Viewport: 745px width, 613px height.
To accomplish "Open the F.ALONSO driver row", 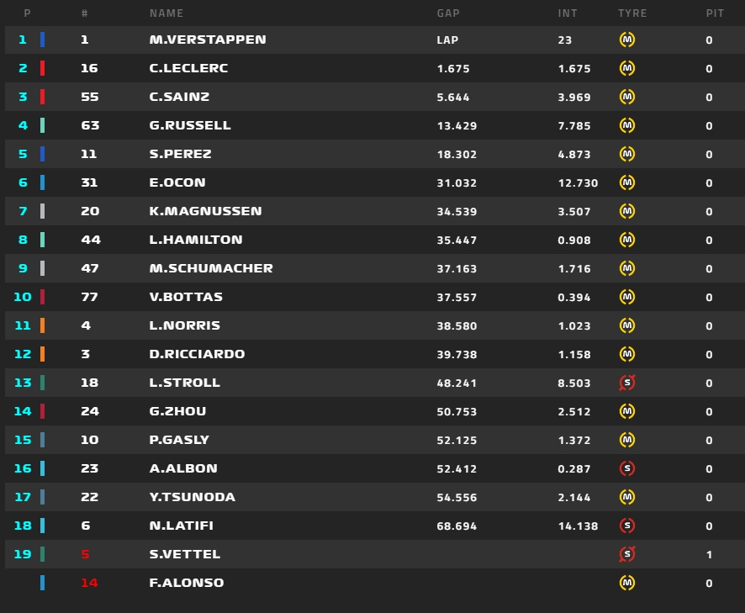I will 187,583.
